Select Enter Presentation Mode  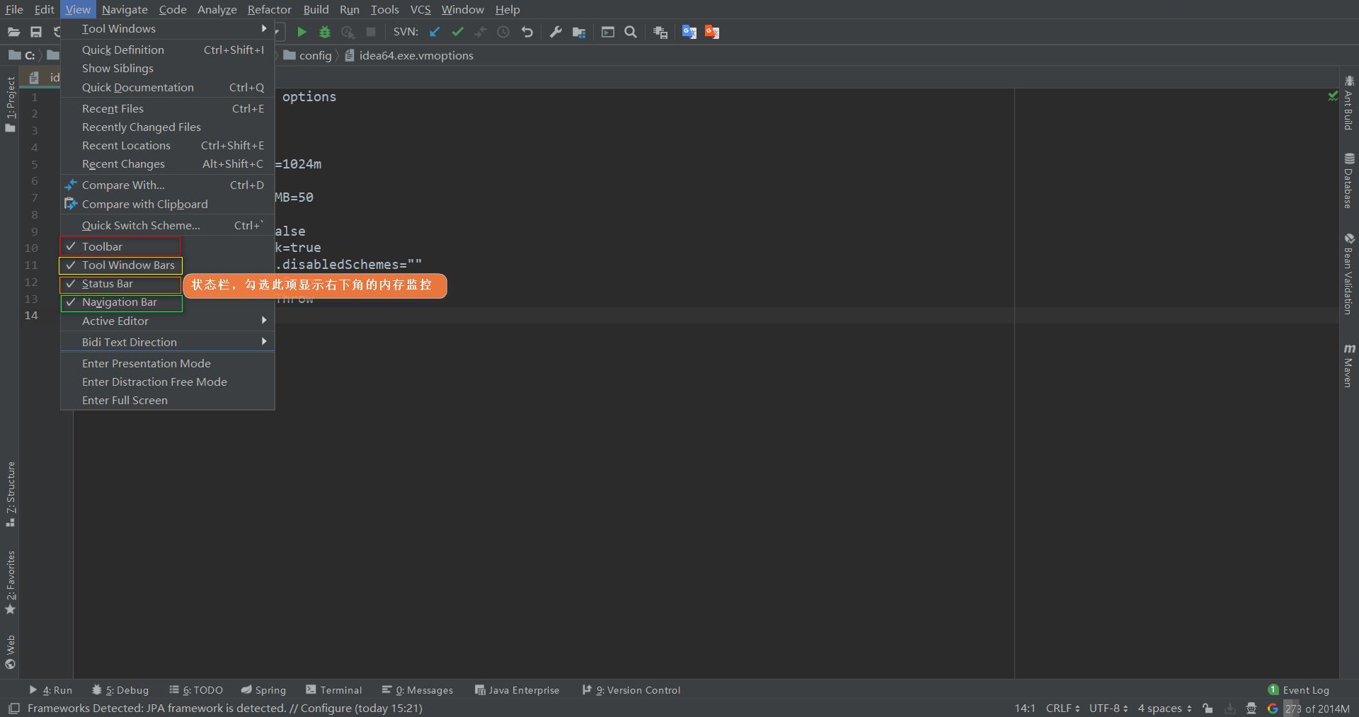pos(147,363)
